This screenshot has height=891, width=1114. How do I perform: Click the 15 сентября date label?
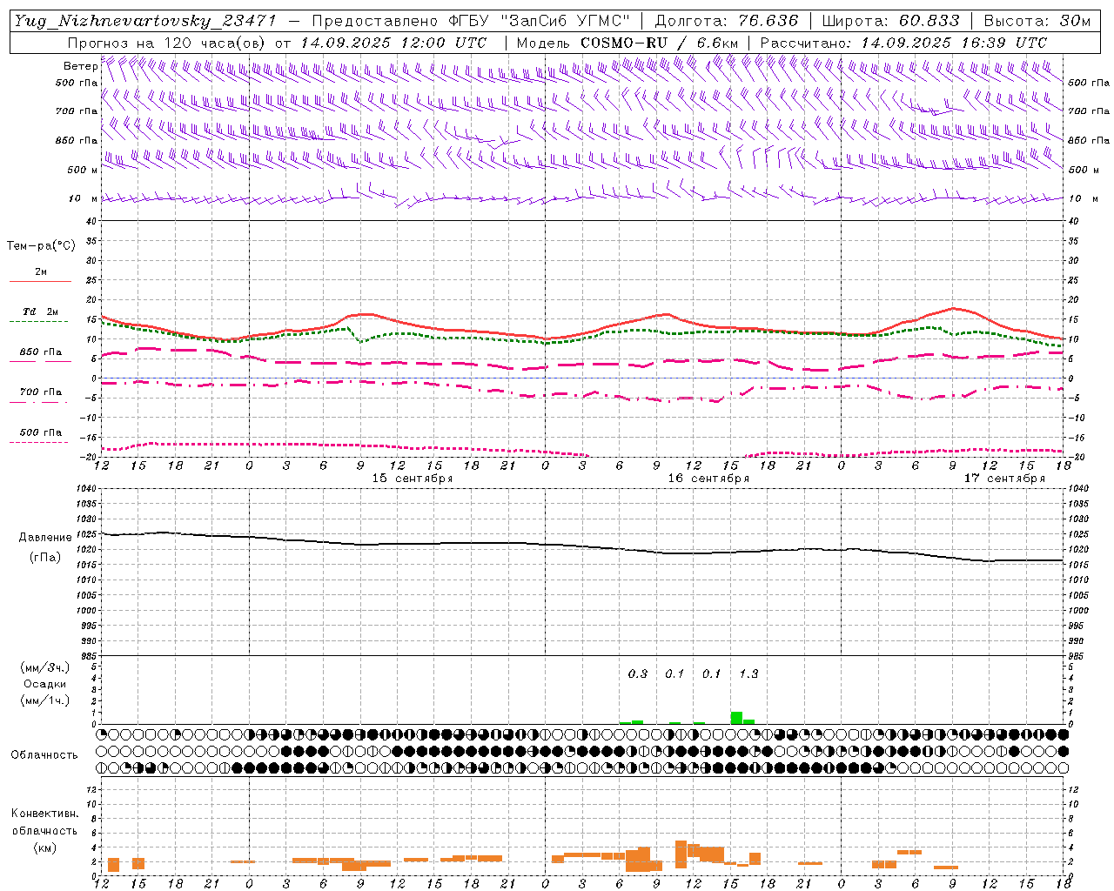pyautogui.click(x=413, y=478)
